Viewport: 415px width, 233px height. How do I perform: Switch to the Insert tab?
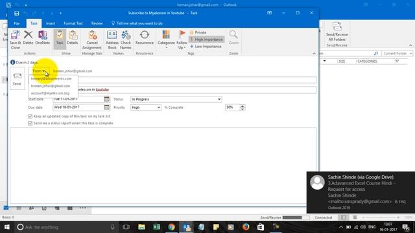tap(51, 23)
